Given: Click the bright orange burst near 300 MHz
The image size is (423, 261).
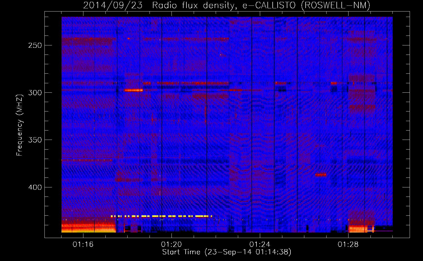Looking at the screenshot, I should (134, 90).
